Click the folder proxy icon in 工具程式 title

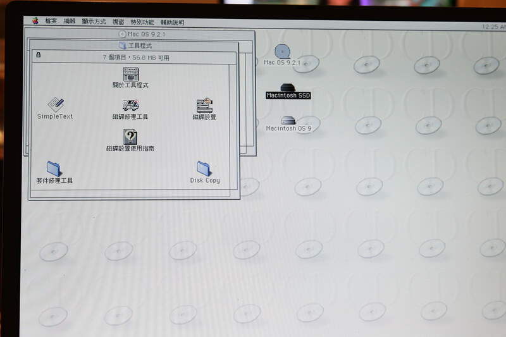click(x=123, y=46)
